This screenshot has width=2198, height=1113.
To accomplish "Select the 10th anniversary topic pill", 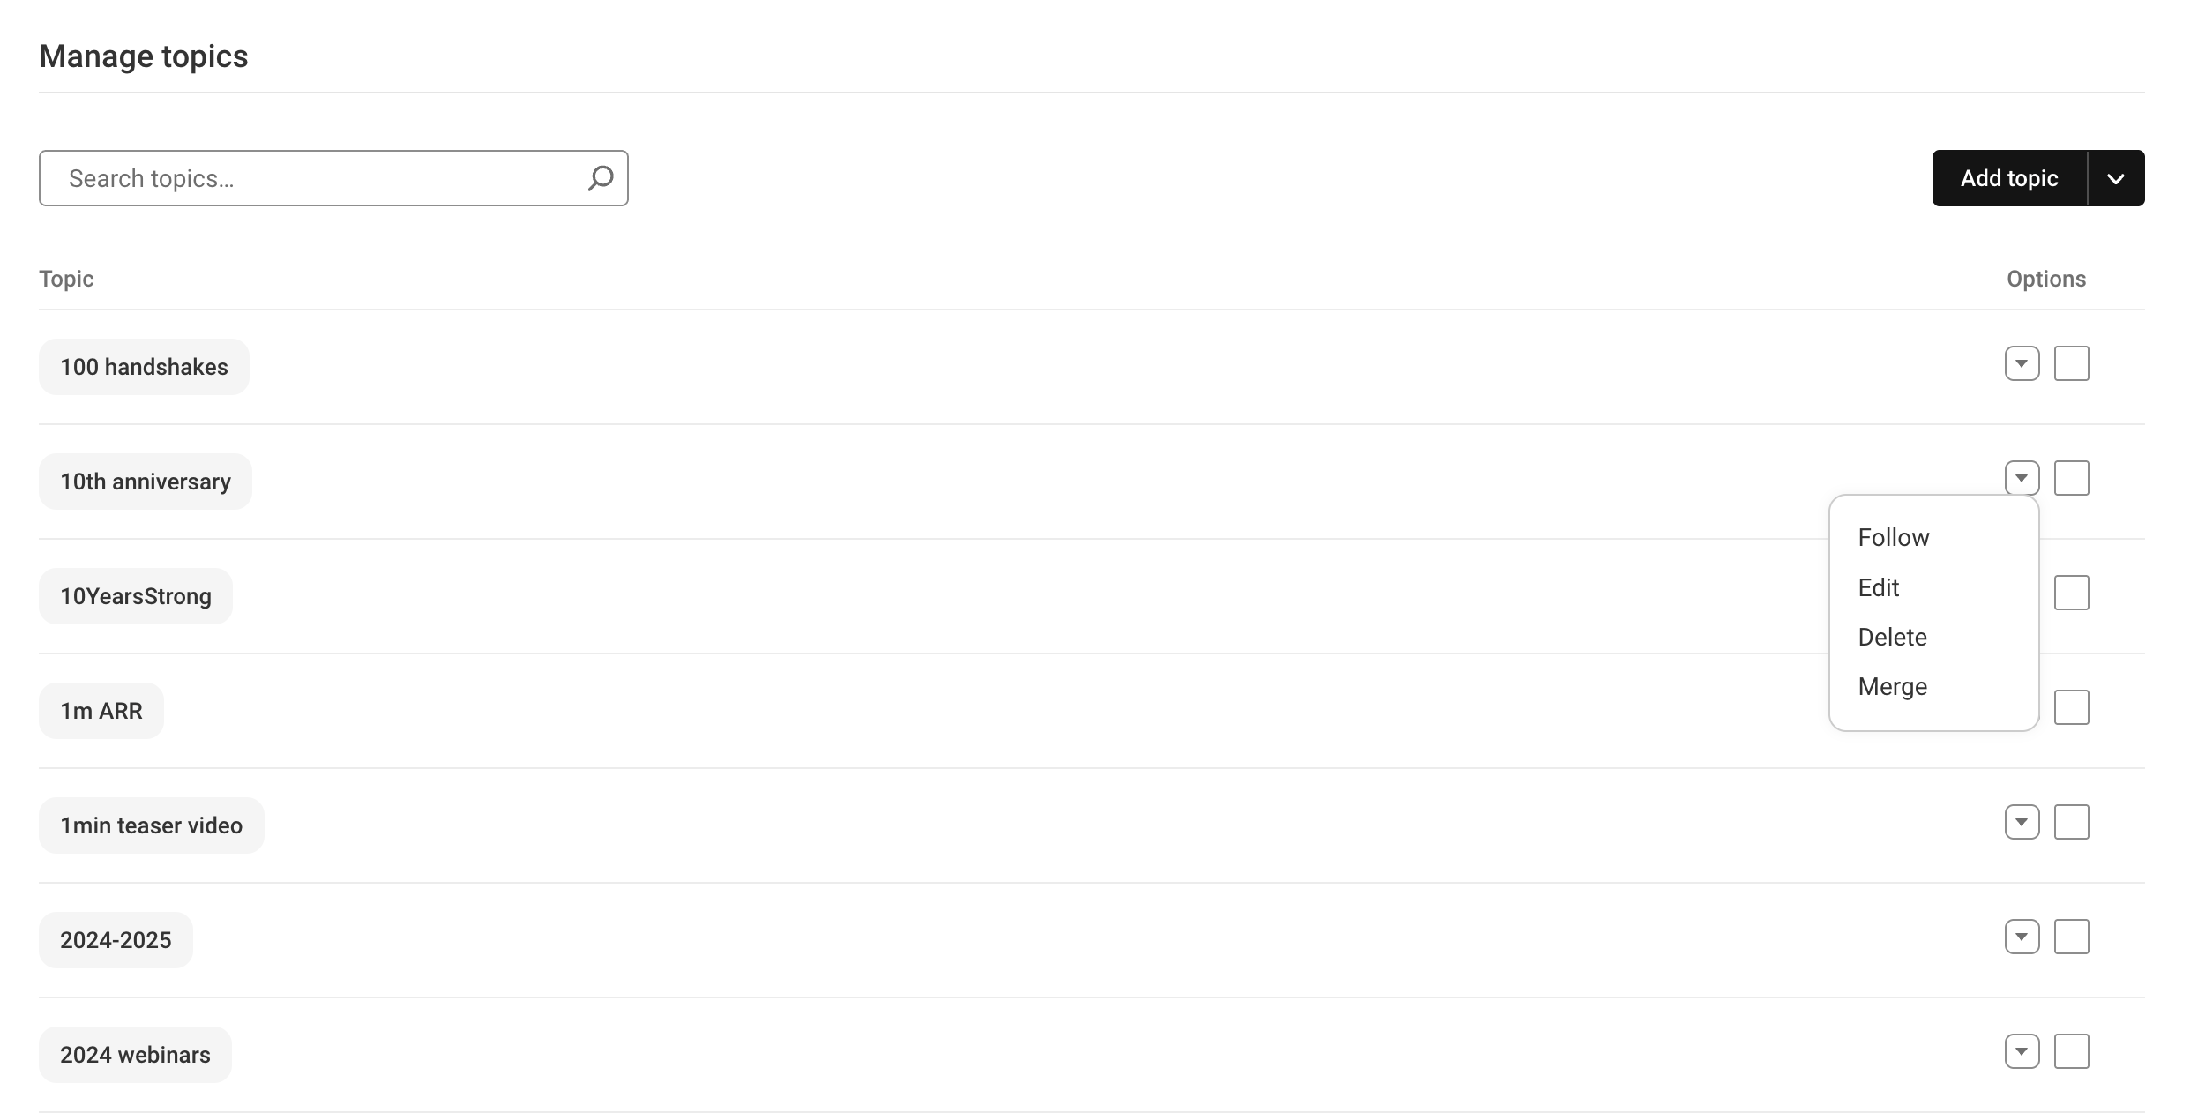I will [x=145, y=481].
